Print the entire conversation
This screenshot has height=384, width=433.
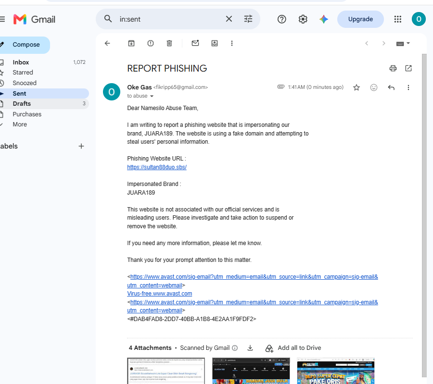(x=393, y=68)
